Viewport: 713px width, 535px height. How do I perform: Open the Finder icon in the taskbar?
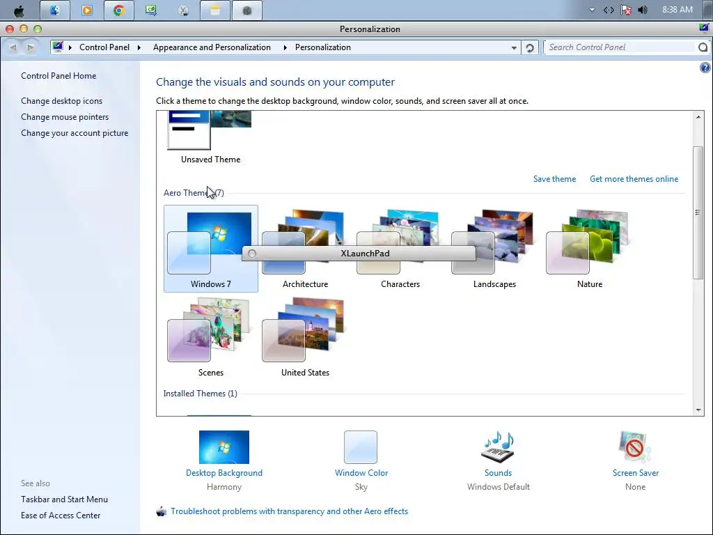tap(54, 10)
